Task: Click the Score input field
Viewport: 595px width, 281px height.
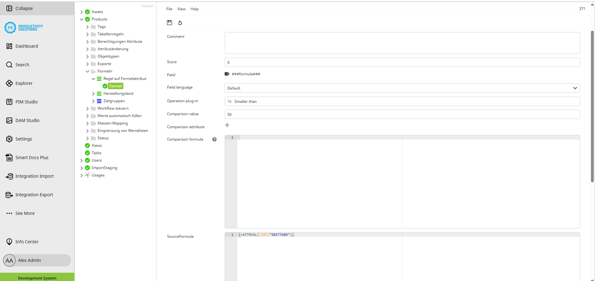Action: pyautogui.click(x=402, y=62)
